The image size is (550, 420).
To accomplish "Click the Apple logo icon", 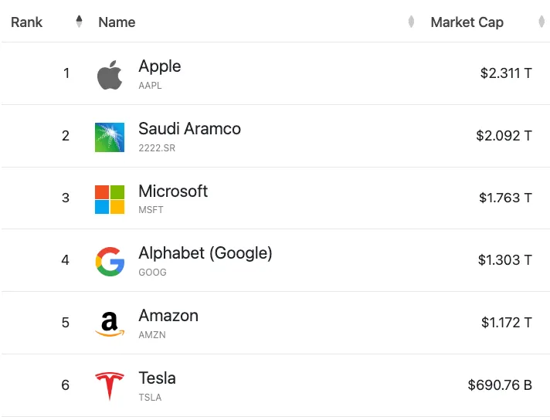I will pyautogui.click(x=110, y=76).
